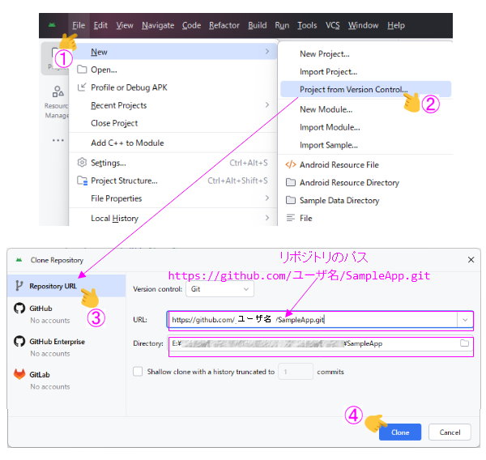Image resolution: width=486 pixels, height=460 pixels.
Task: Enable the Shallow clone checkbox
Action: 138,372
